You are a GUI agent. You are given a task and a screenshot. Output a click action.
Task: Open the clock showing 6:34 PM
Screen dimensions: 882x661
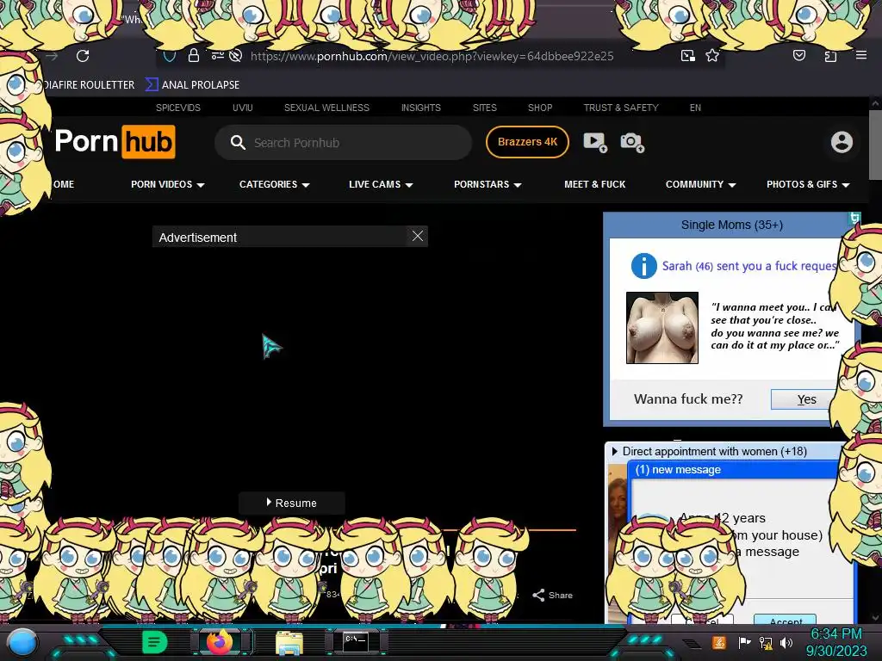coord(835,642)
